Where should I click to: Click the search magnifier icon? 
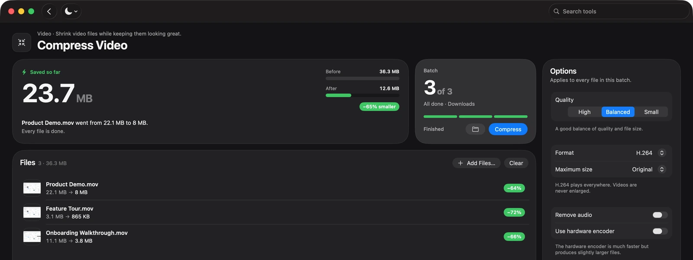(x=557, y=11)
